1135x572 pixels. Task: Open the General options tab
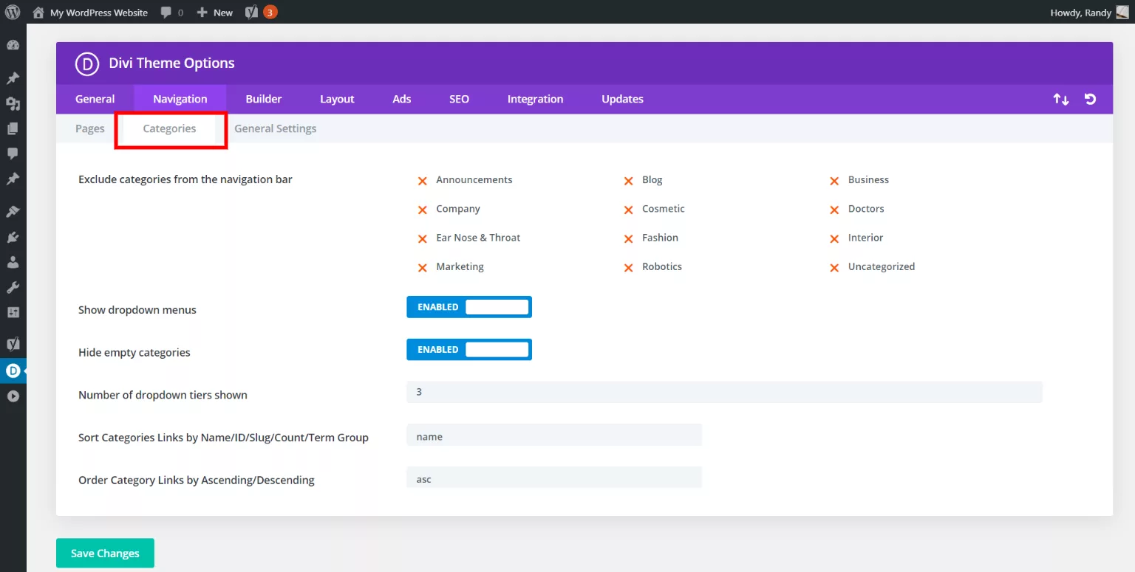coord(95,99)
